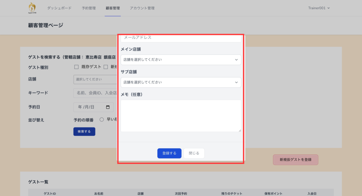Open the calendar picker in 予約日 field
The width and height of the screenshot is (362, 196).
108,107
